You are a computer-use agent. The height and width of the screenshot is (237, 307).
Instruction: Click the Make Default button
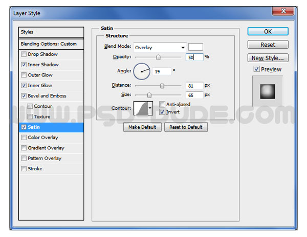tap(142, 127)
